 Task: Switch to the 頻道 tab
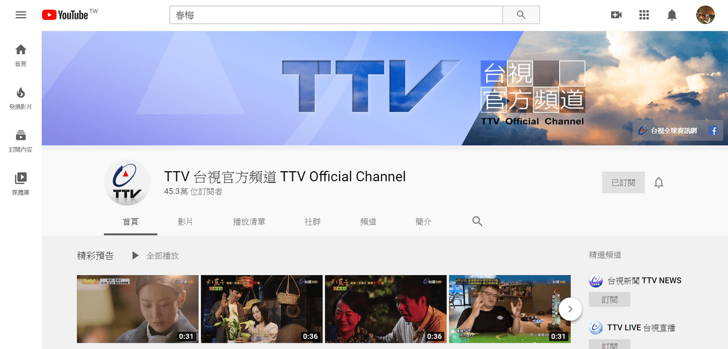pos(369,222)
